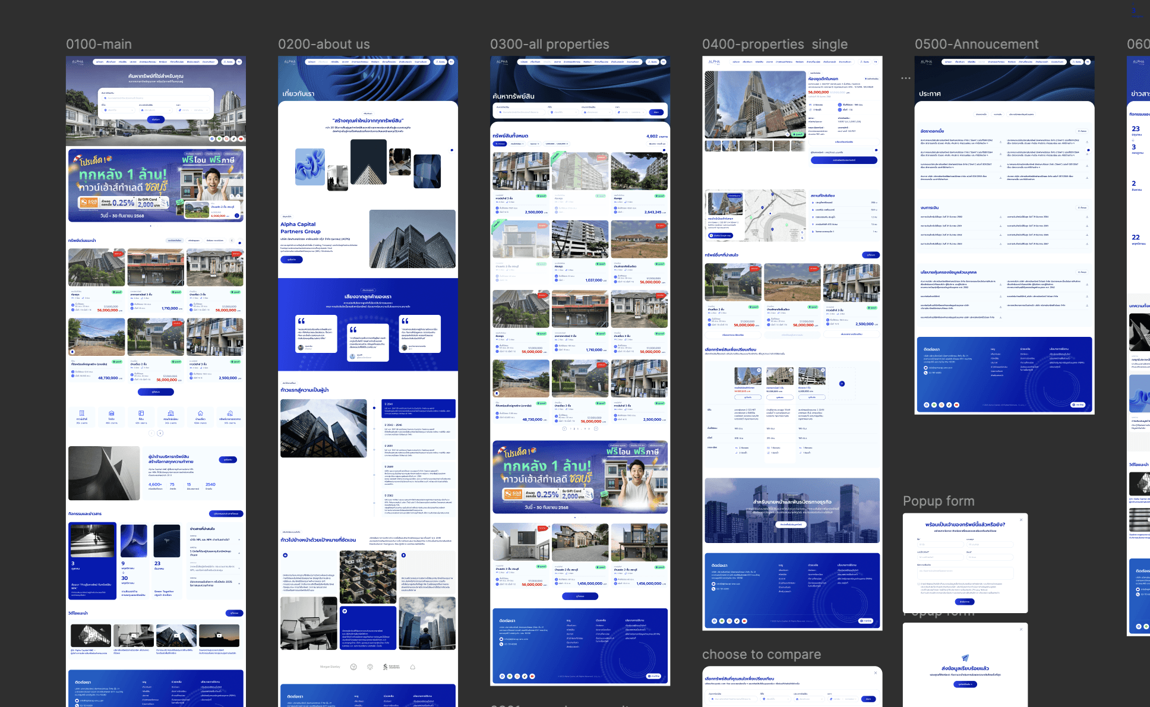This screenshot has height=707, width=1150.
Task: Select the 0500-Annoucement frame label
Action: point(977,45)
